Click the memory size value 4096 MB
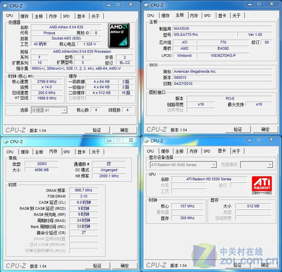Screen dimensions: 282x272 pos(42,170)
